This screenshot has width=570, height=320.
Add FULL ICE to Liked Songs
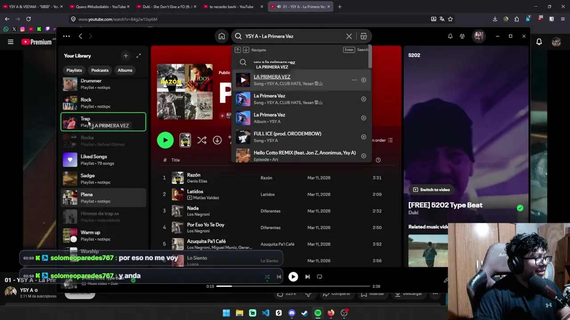coord(363,137)
